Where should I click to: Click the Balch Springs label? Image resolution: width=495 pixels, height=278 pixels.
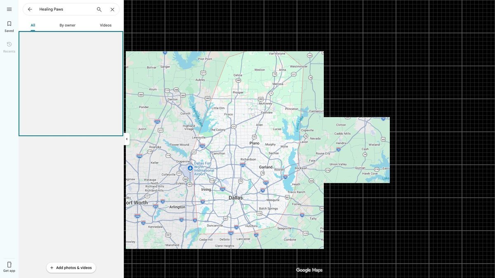tap(268, 208)
